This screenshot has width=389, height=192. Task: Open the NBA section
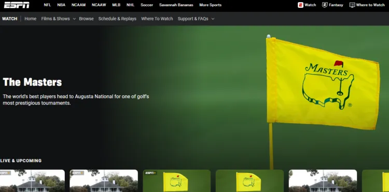tap(61, 5)
